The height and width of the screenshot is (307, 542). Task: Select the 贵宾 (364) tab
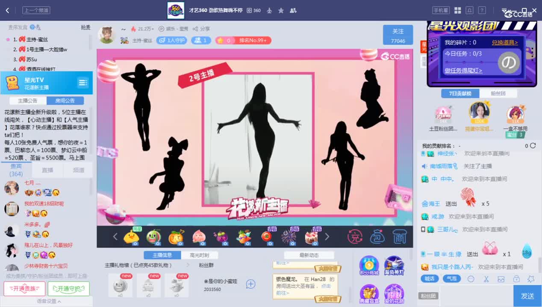point(16,170)
